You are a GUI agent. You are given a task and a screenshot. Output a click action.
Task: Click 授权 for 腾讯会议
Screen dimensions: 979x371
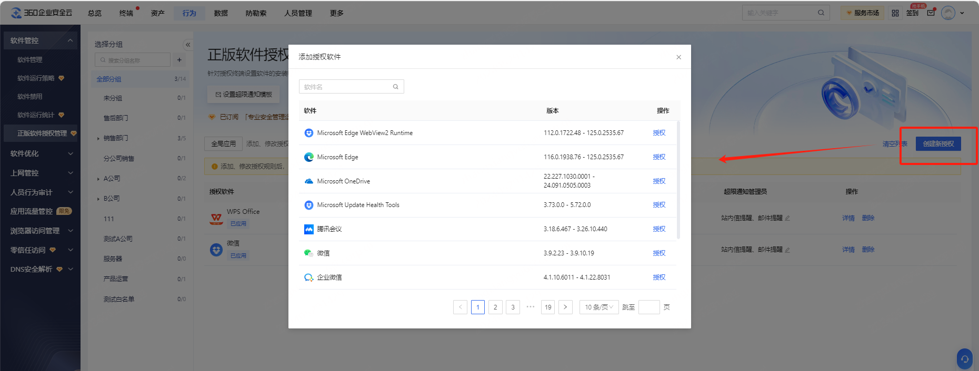click(659, 229)
